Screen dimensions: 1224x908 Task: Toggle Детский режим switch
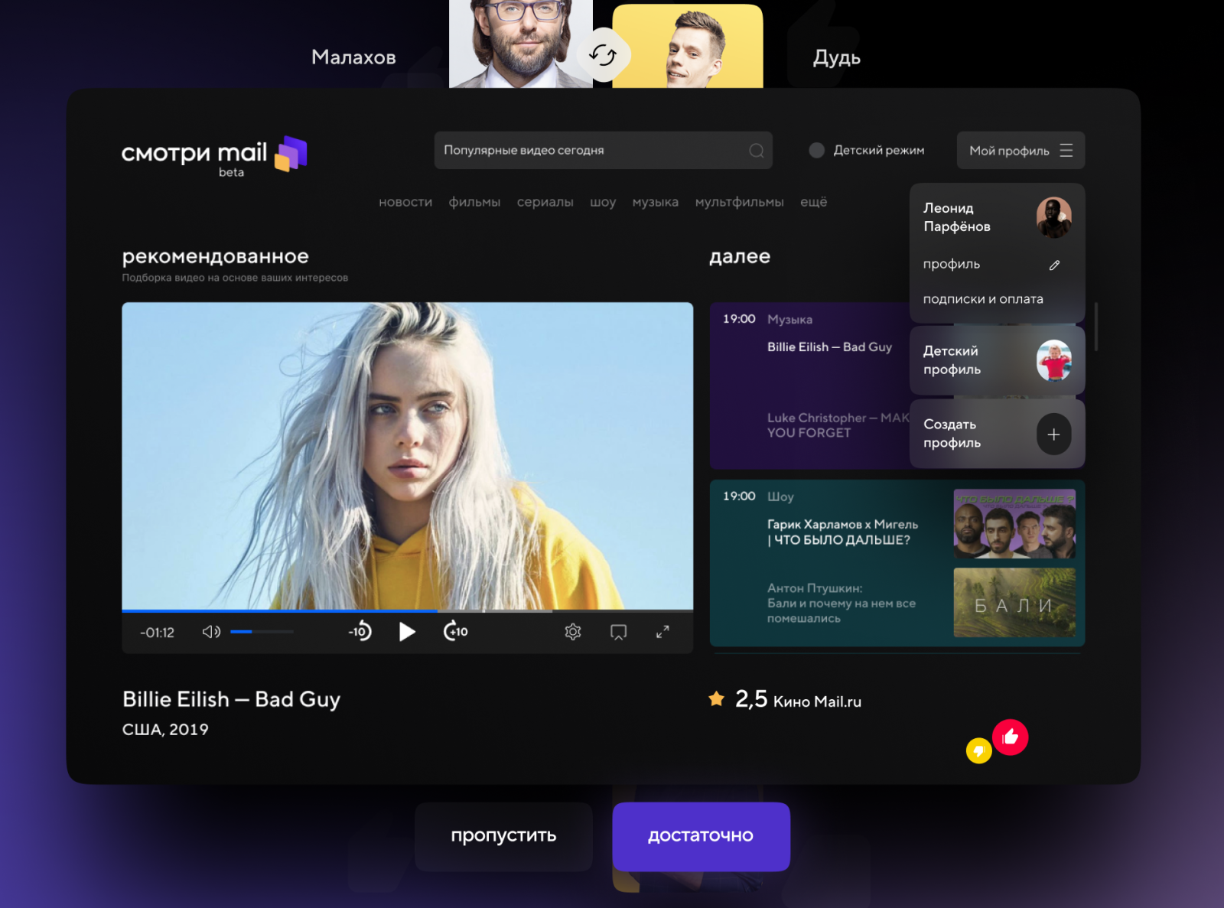coord(816,151)
